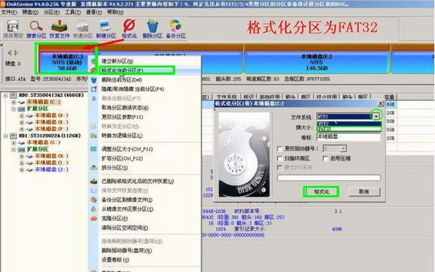Viewport: 435px width, 272px height.
Task: Open the 帮助(H) menu
Action: (116, 12)
